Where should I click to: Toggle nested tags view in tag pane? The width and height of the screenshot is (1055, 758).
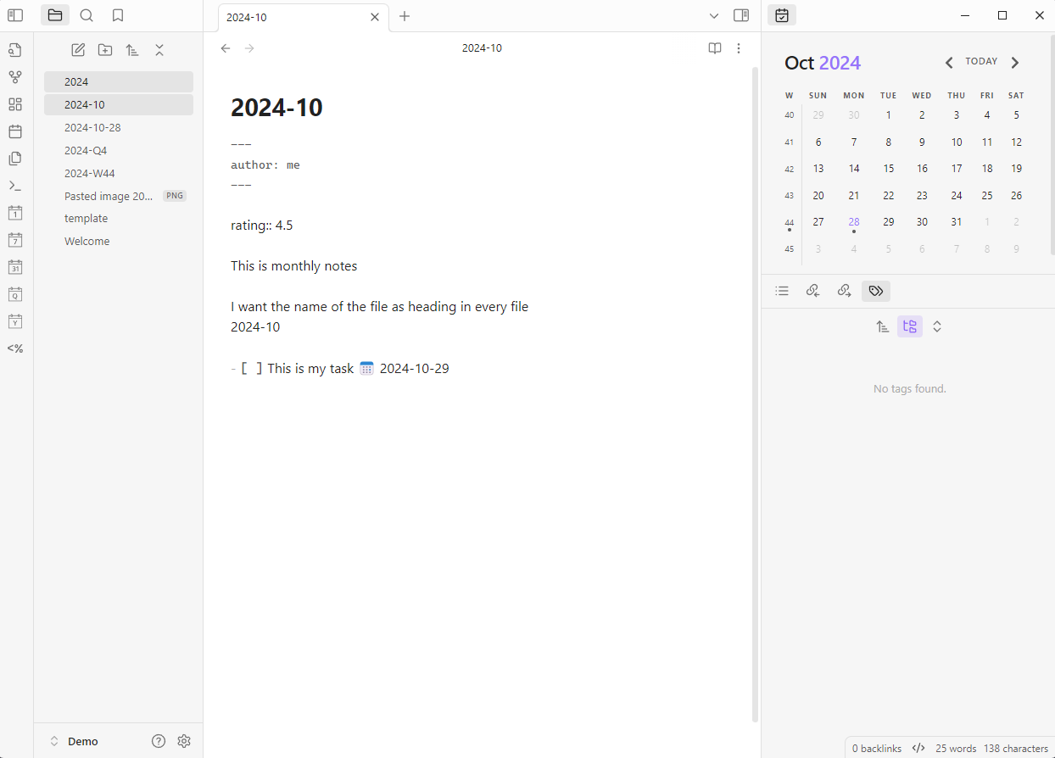(x=910, y=326)
